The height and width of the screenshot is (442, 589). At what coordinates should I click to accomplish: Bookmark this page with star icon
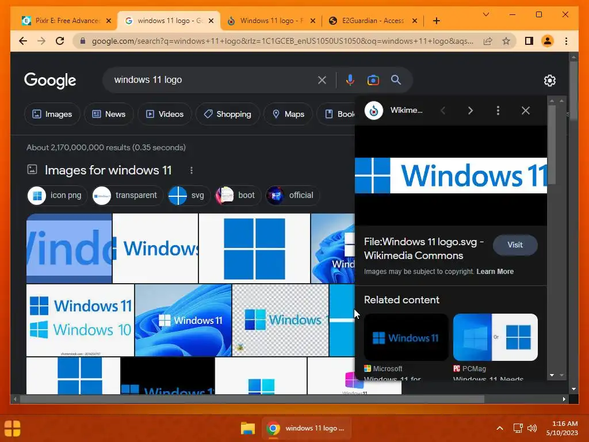click(x=506, y=41)
